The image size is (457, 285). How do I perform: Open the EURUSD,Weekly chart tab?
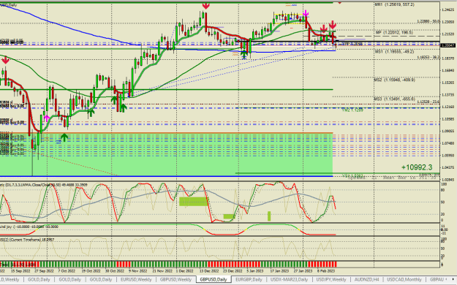click(137, 279)
